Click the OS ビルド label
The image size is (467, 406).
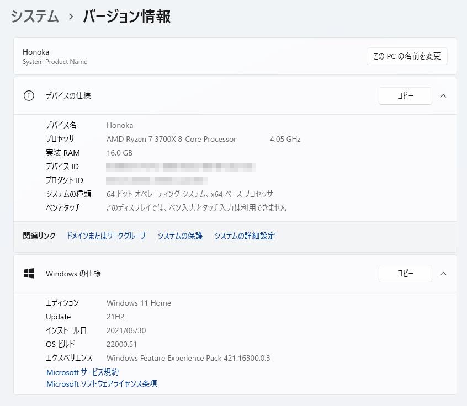click(x=60, y=344)
